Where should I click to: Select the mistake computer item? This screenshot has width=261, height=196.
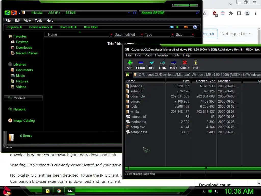pyautogui.click(x=23, y=98)
